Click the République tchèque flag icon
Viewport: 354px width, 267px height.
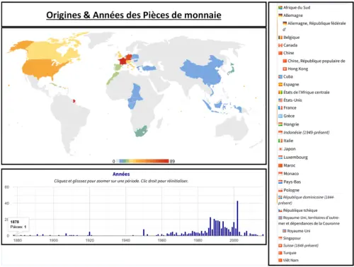(x=280, y=210)
